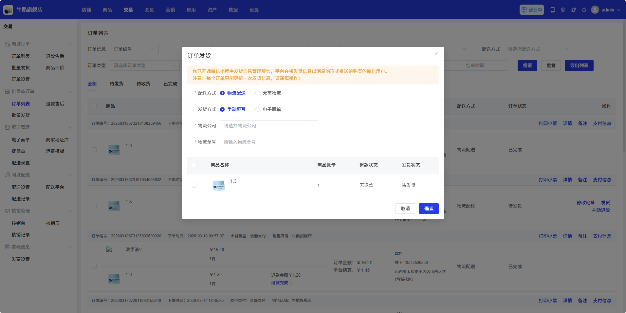
Task: Choose 电子面单 delivery method radio
Action: [x=258, y=109]
